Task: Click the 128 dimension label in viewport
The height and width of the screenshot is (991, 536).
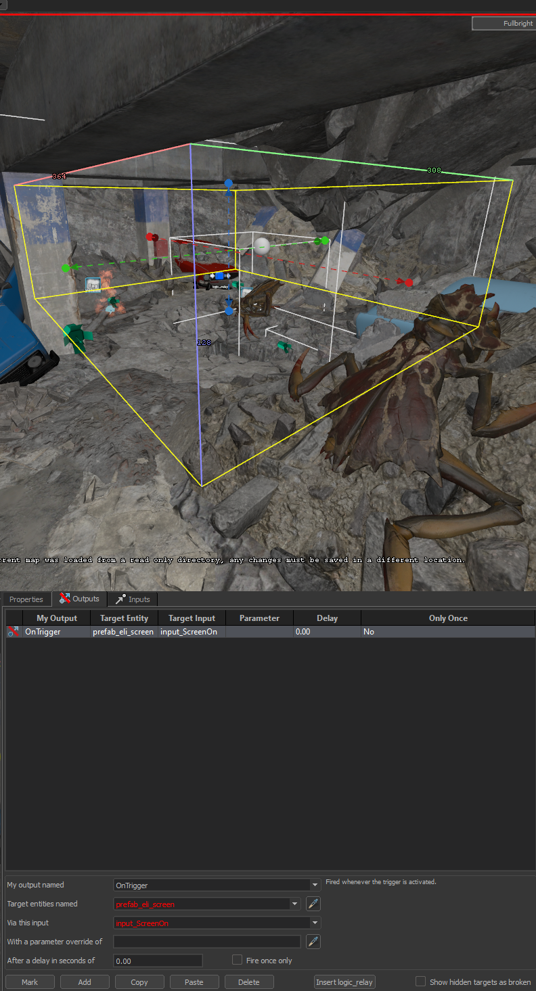Action: tap(204, 342)
